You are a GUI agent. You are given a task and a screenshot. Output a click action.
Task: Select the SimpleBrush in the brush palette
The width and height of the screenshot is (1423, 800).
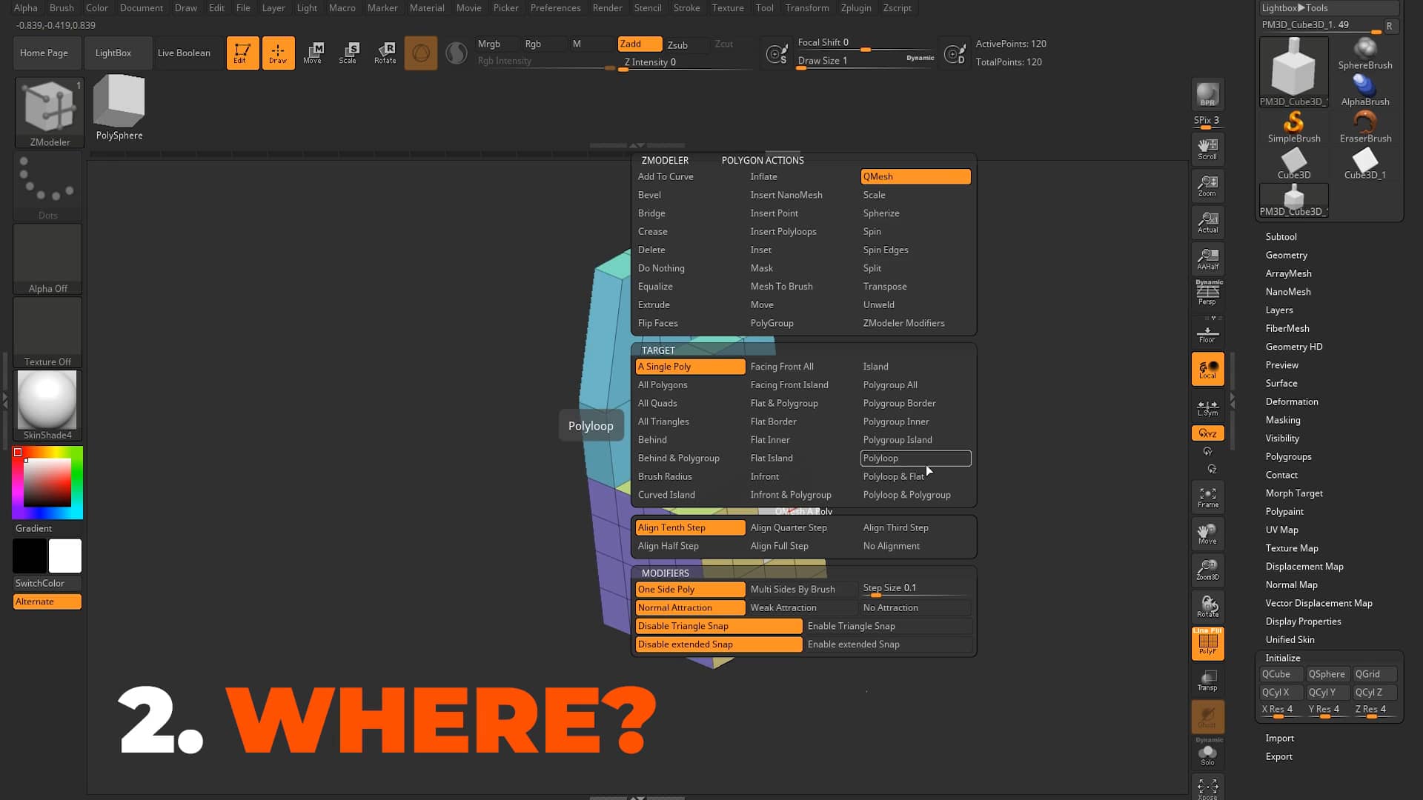1293,126
